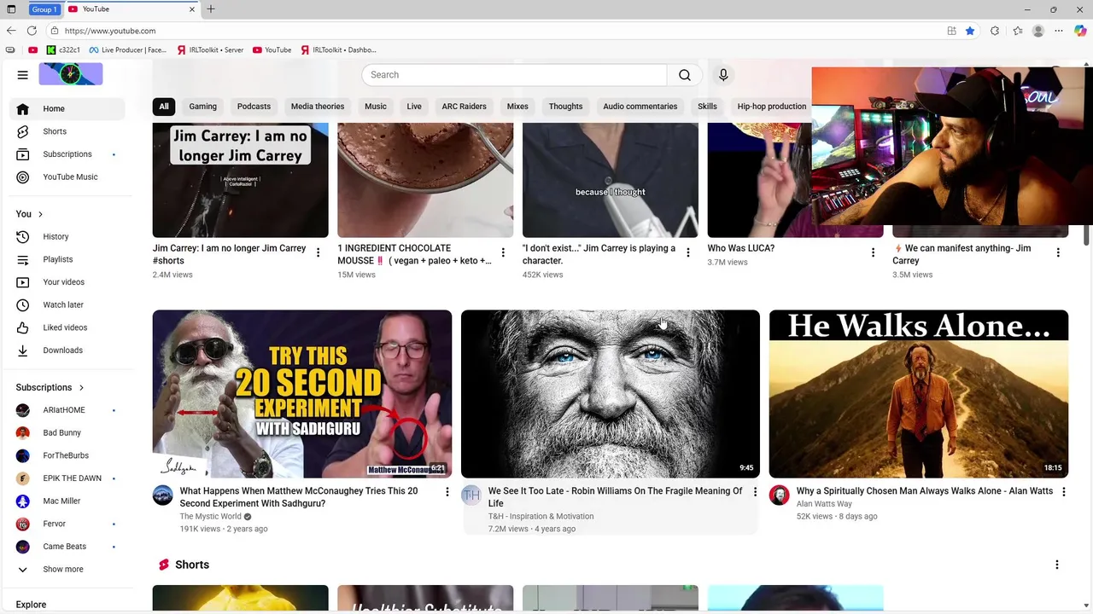Select the Podcasts filter chip
1093x614 pixels.
254,107
